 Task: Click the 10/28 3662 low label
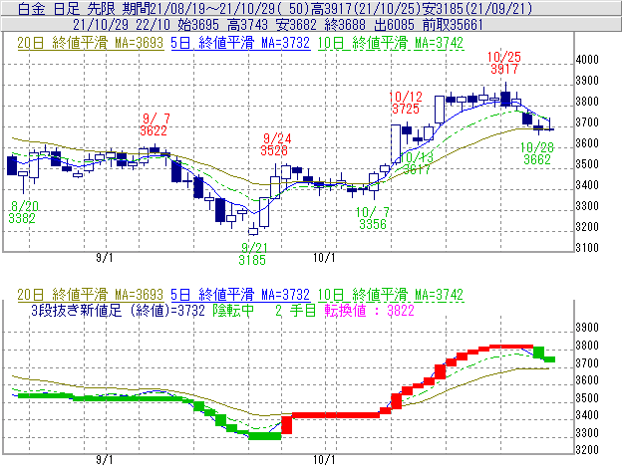tap(537, 153)
